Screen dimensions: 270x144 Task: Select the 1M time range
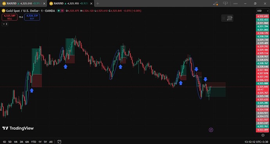[16, 142]
